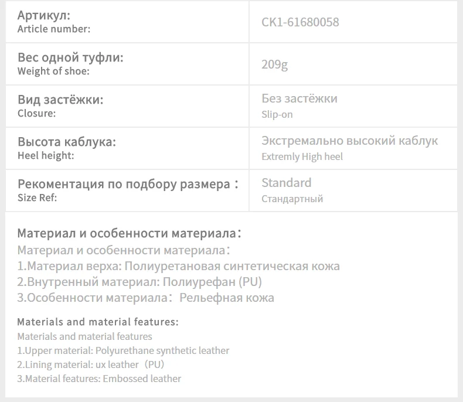This screenshot has height=402, width=463.
Task: Click the article number CK1-61680058
Action: 300,22
